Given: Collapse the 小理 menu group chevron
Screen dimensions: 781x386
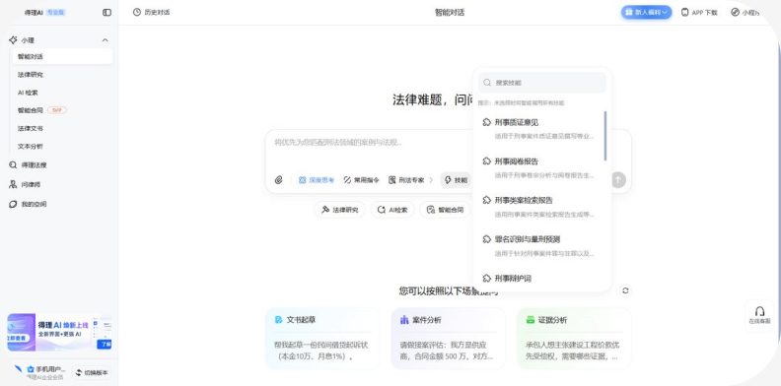Looking at the screenshot, I should pyautogui.click(x=106, y=40).
